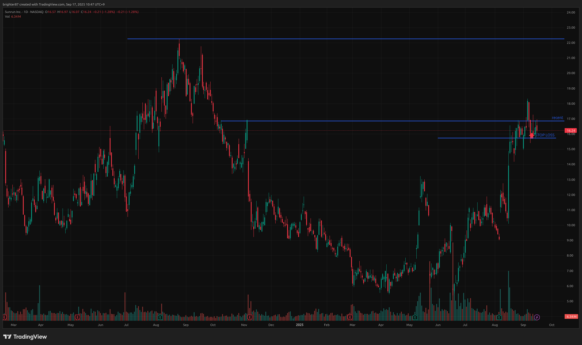582x345 pixels.
Task: Click the red earnings marker near March 2025
Action: [x=350, y=317]
